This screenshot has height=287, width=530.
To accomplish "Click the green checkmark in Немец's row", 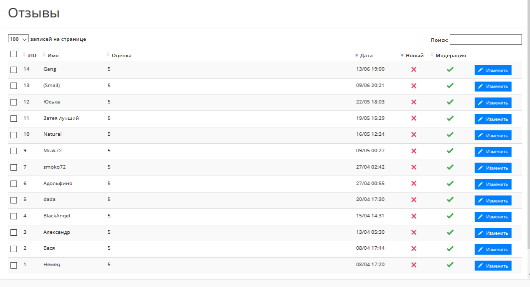I will [450, 265].
